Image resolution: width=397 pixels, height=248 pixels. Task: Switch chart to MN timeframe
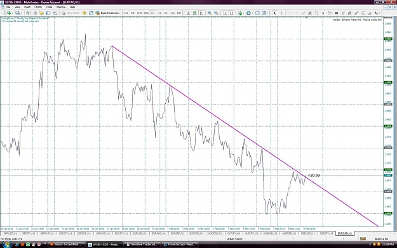coord(179,13)
